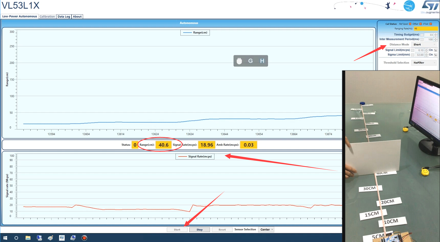Image resolution: width=440 pixels, height=242 pixels.
Task: Toggle the Inter Measurement Period checkbox
Action: (x=422, y=40)
